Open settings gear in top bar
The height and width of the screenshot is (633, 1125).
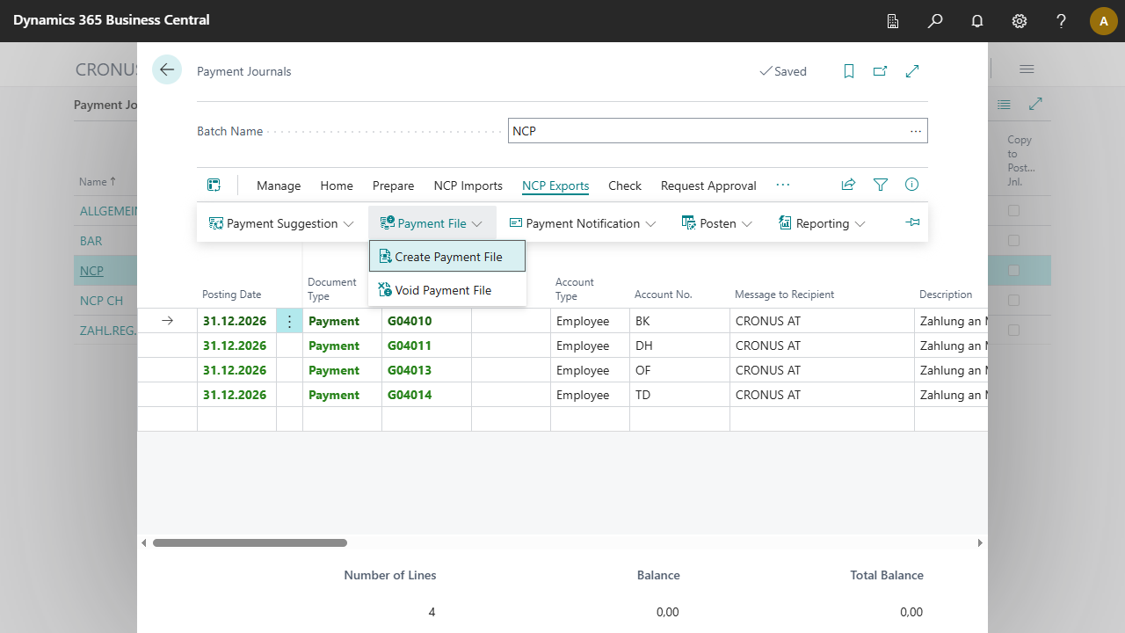coord(1020,21)
